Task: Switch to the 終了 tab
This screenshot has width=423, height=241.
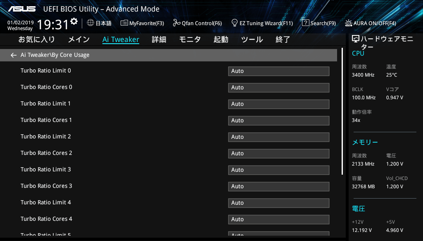Action: pyautogui.click(x=283, y=40)
